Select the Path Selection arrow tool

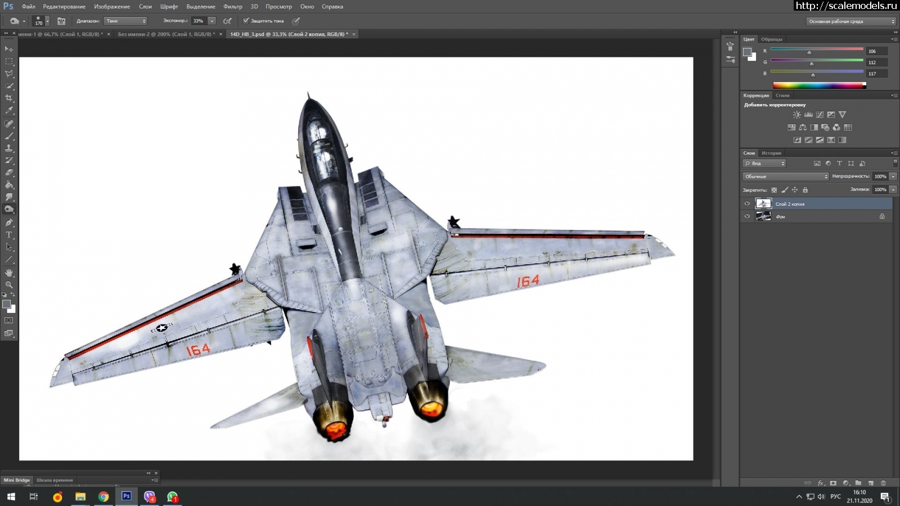pos(9,247)
